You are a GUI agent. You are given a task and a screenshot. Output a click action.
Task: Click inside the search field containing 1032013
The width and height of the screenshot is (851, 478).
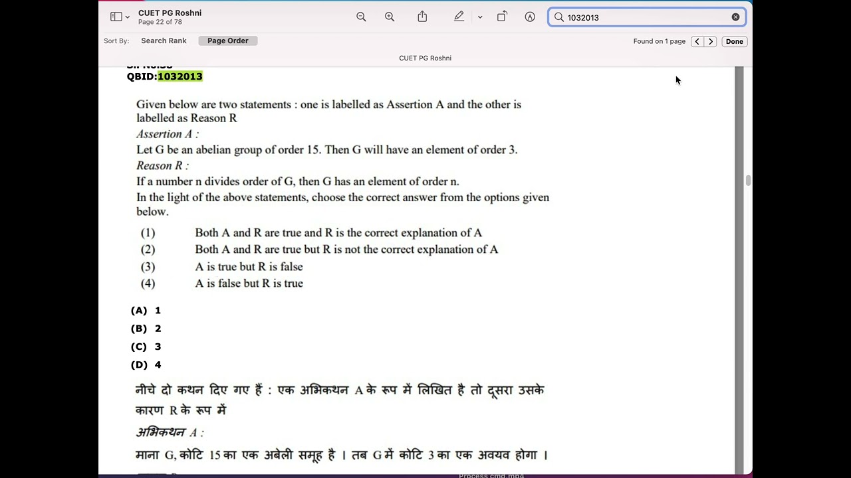646,17
